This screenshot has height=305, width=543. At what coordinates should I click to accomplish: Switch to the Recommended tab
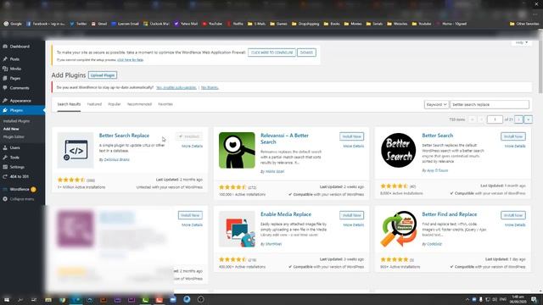coord(139,104)
